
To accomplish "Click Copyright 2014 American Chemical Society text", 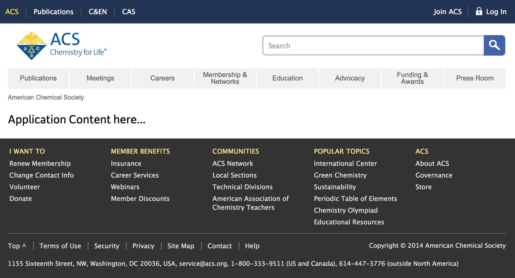I will [437, 246].
